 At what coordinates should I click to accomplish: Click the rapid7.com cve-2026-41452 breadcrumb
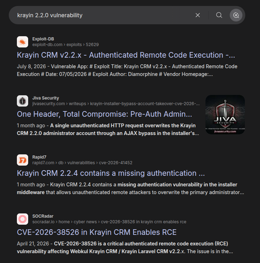[x=82, y=163]
